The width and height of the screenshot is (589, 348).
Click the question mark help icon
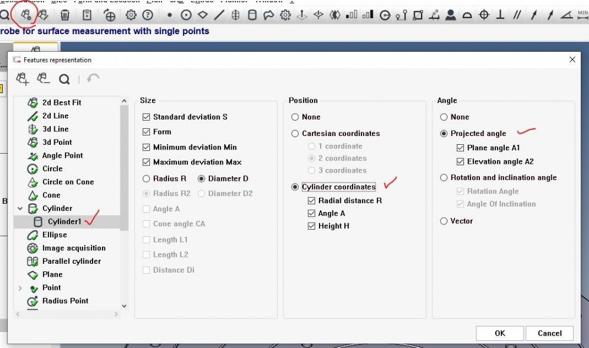pyautogui.click(x=148, y=16)
